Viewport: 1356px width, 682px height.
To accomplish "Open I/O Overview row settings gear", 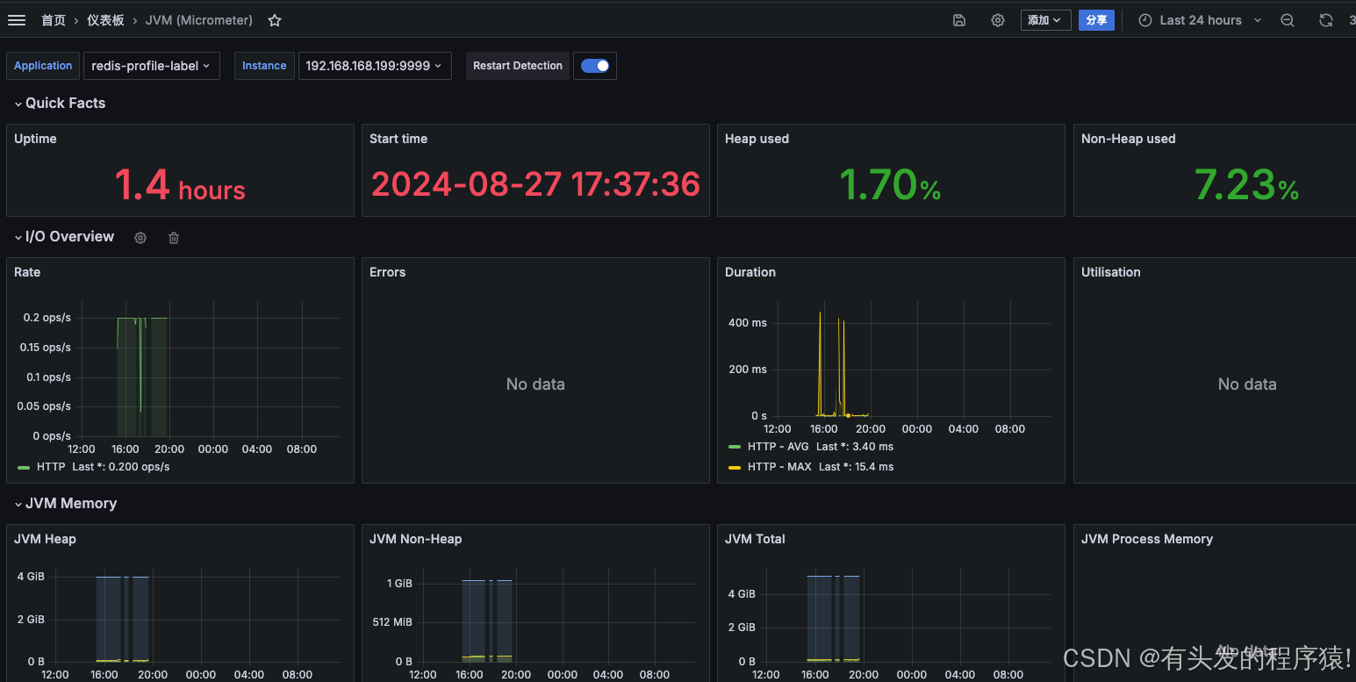I will coord(140,238).
